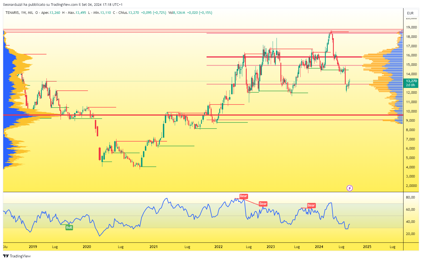Click the 2023 time axis label

click(270, 247)
